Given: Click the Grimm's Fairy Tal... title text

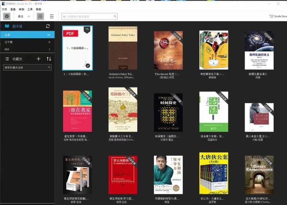Looking at the screenshot, I should pyautogui.click(x=121, y=74).
